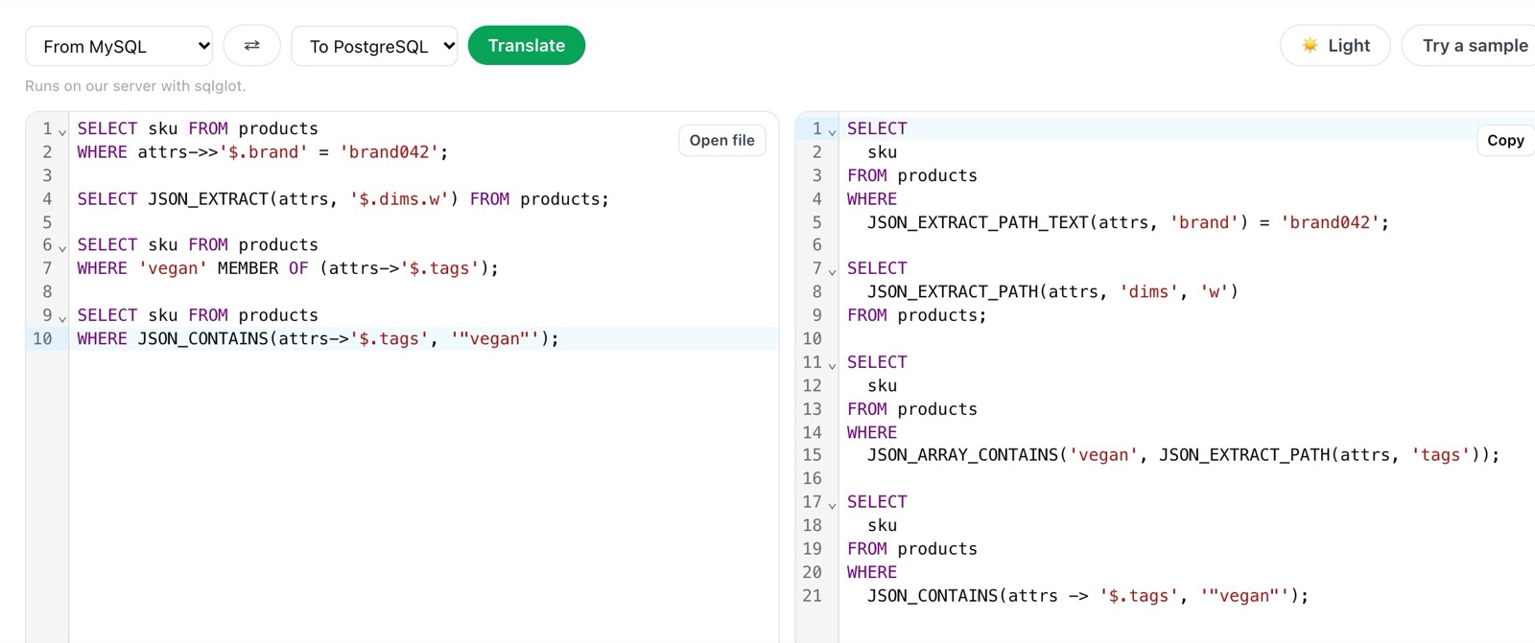1535x643 pixels.
Task: Click 'SELECT sku FROM products' on input line 6
Action: 198,244
